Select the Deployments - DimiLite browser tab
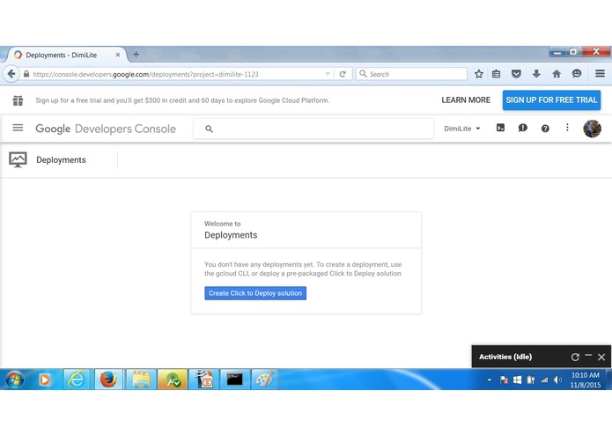This screenshot has width=612, height=435. pyautogui.click(x=66, y=55)
